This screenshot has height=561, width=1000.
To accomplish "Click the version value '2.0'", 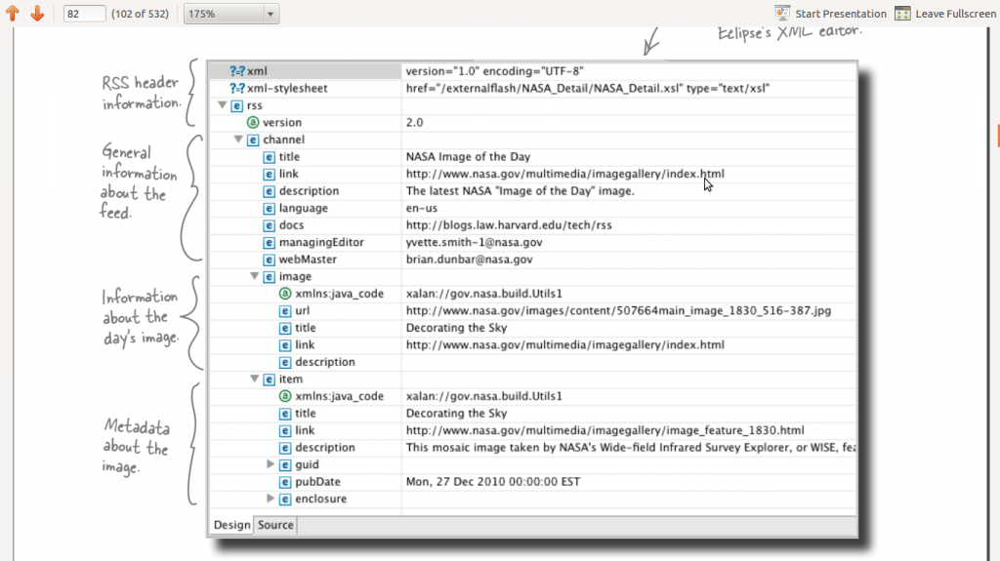I will tap(414, 122).
